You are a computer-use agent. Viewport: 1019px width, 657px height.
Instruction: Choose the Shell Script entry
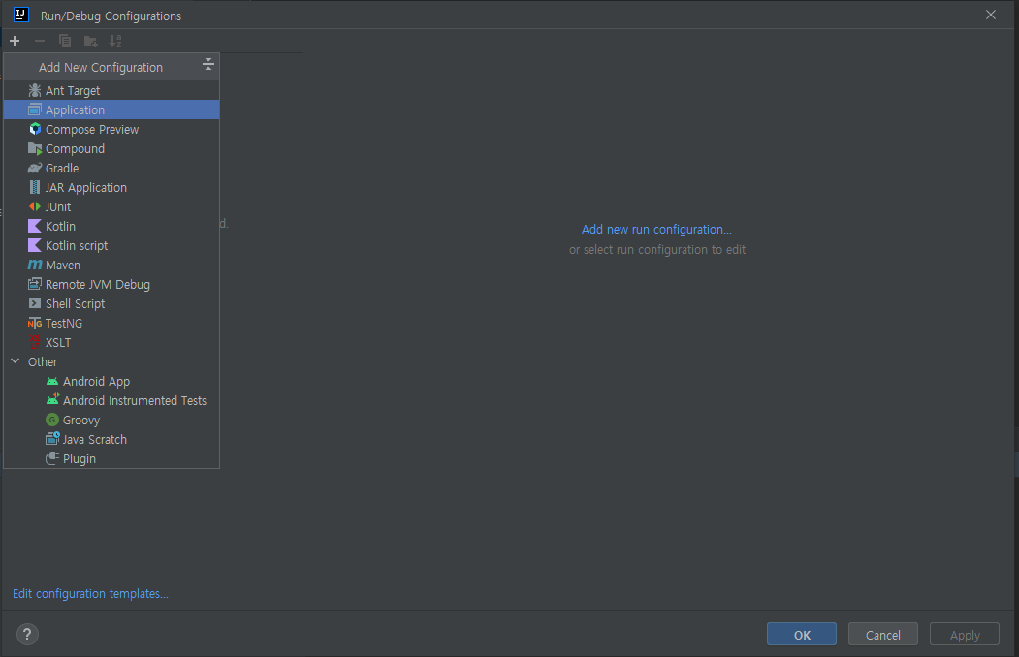click(x=111, y=304)
